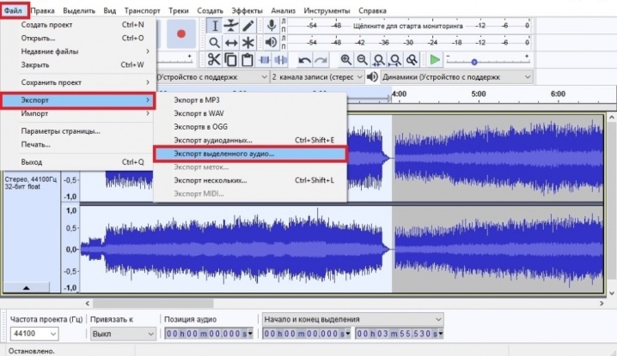Choose Экспорт в OGG
This screenshot has height=356, width=617.
click(250, 127)
